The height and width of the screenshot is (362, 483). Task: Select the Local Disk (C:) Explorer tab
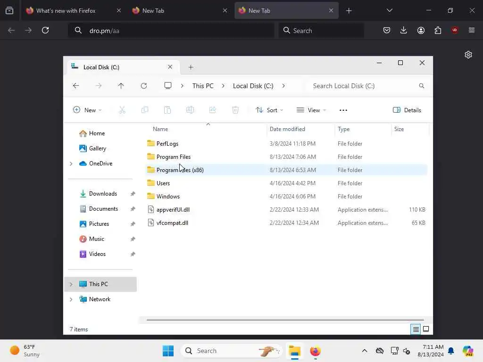click(124, 67)
